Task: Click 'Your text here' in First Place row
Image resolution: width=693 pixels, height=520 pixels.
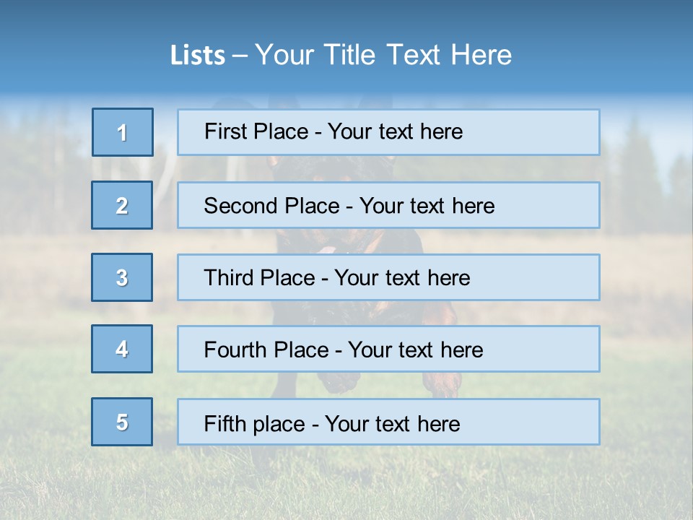Action: click(395, 131)
